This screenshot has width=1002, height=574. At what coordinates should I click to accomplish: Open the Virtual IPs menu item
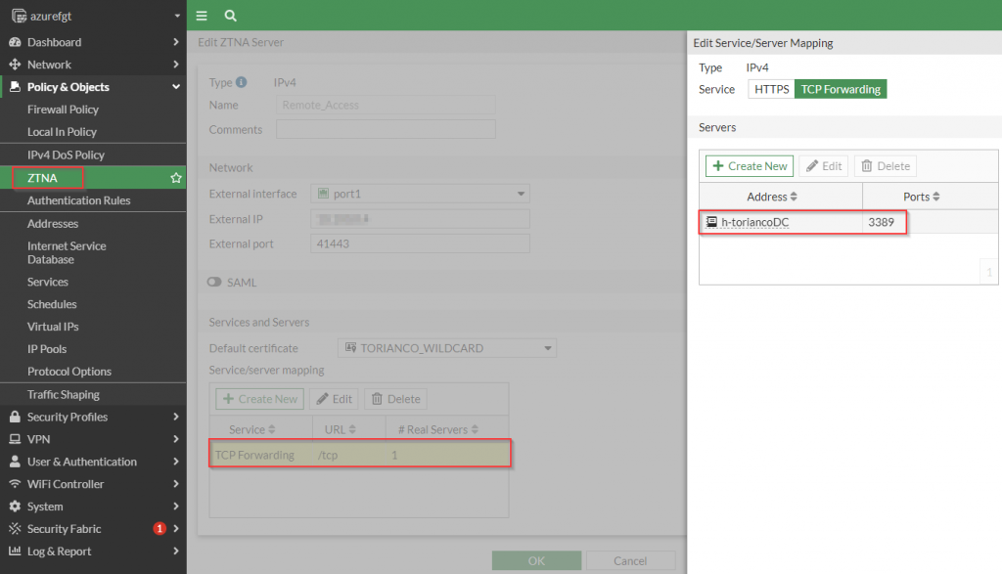tap(53, 327)
